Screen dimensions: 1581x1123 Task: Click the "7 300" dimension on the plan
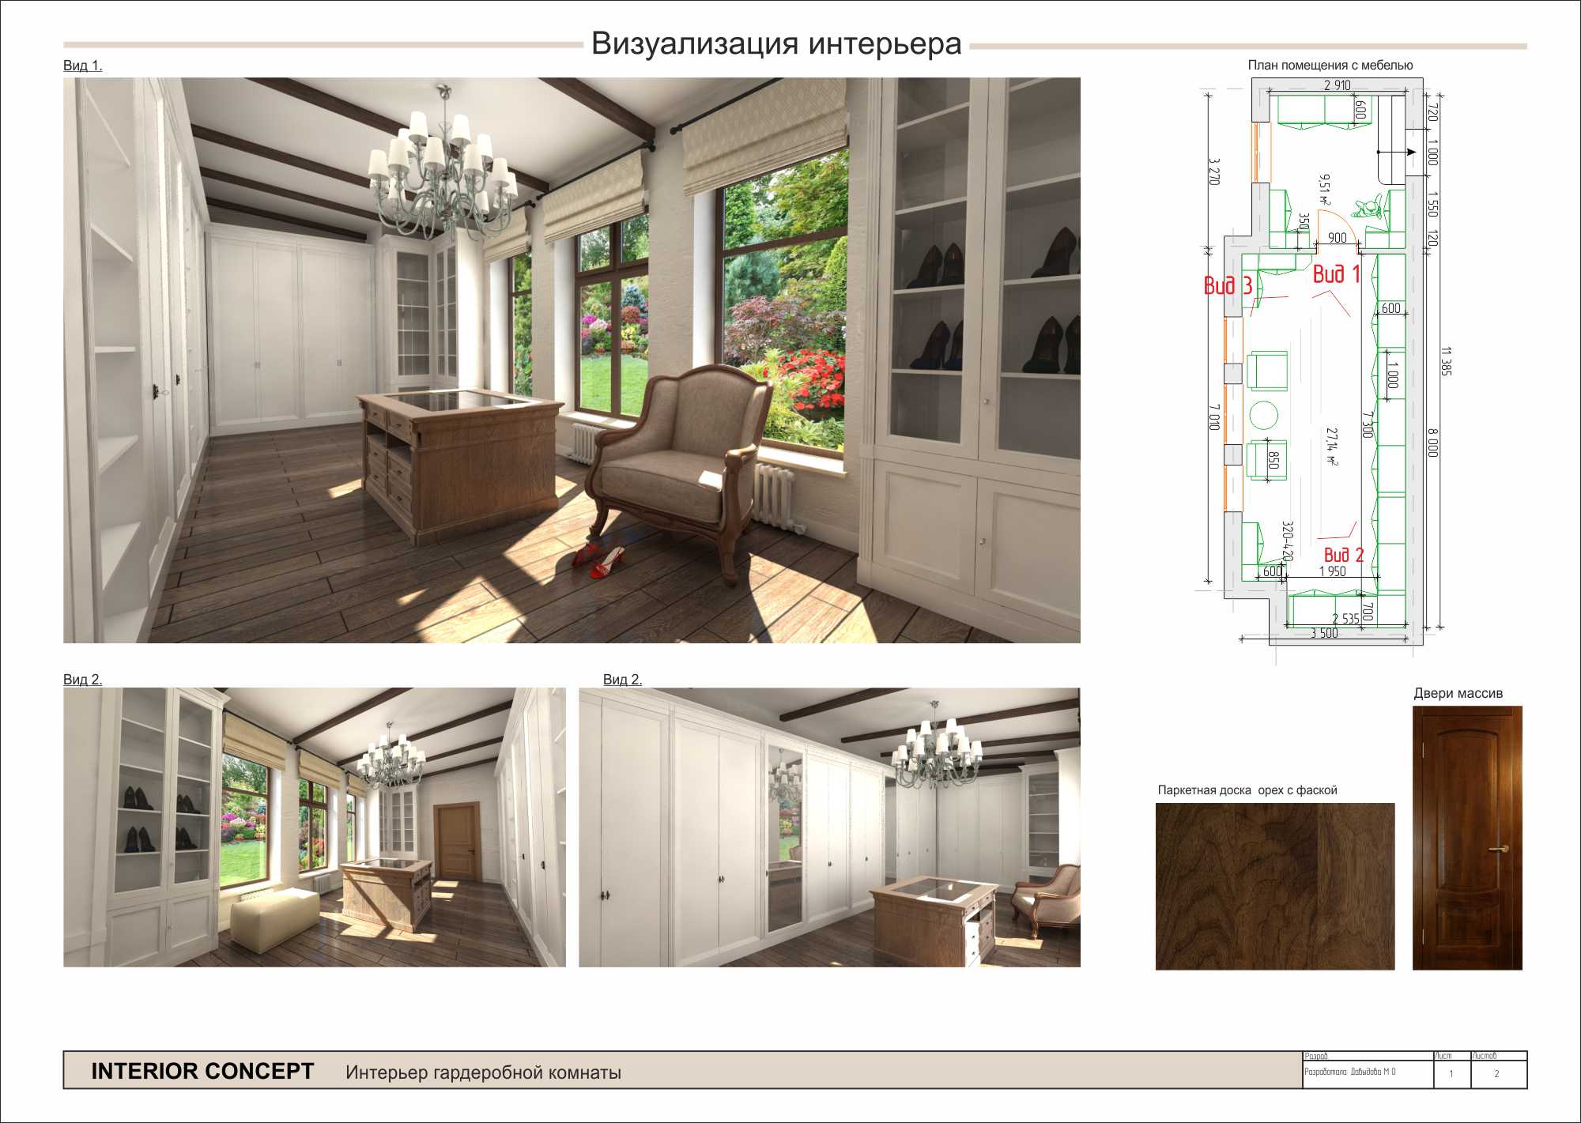[1367, 425]
